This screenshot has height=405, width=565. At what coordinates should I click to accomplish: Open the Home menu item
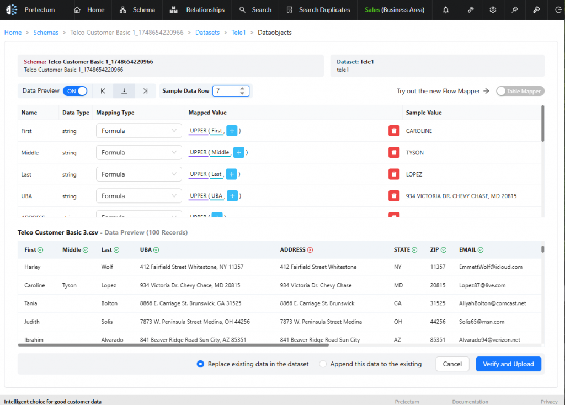(x=89, y=10)
